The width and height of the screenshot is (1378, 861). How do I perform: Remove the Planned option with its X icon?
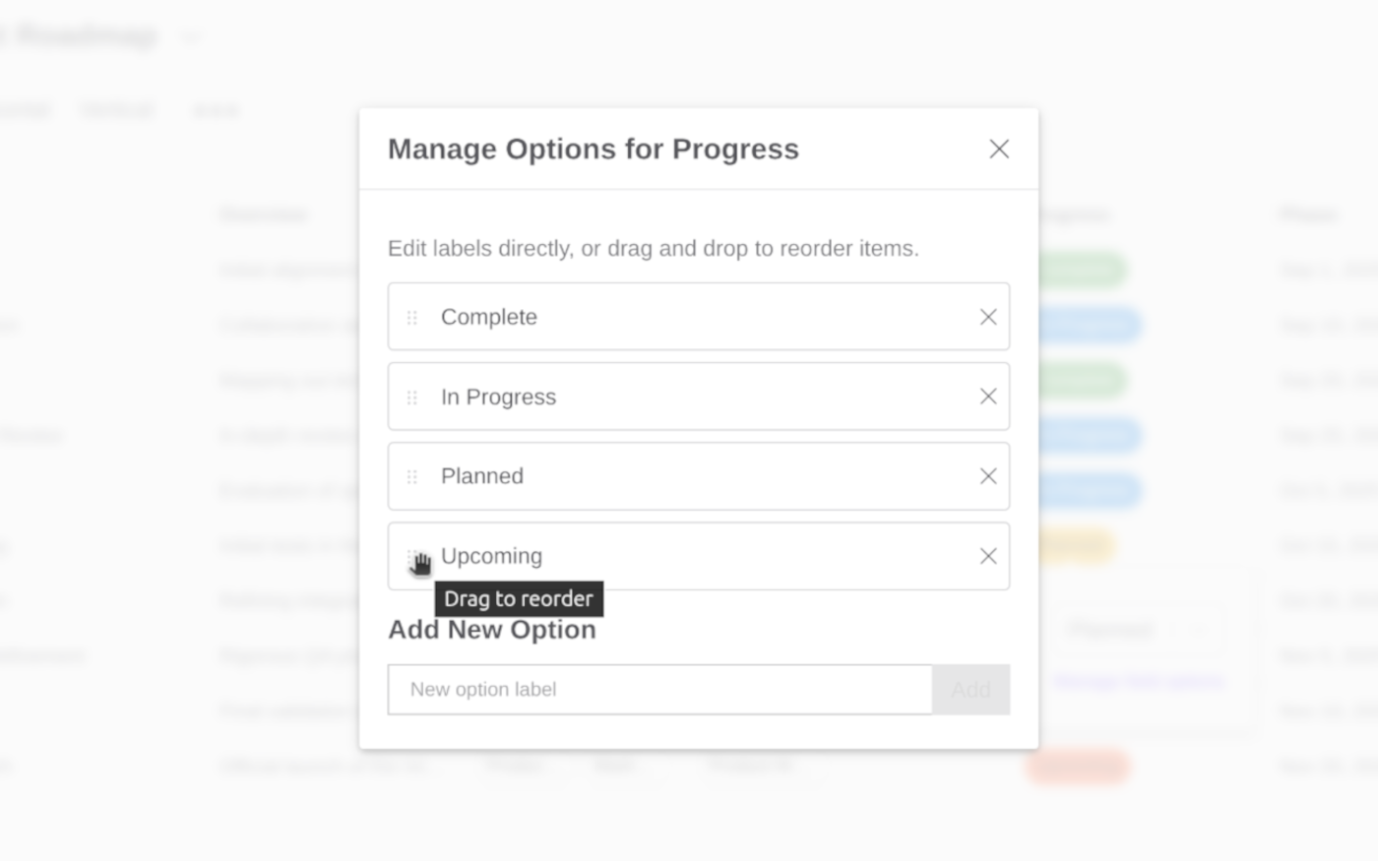coord(988,476)
